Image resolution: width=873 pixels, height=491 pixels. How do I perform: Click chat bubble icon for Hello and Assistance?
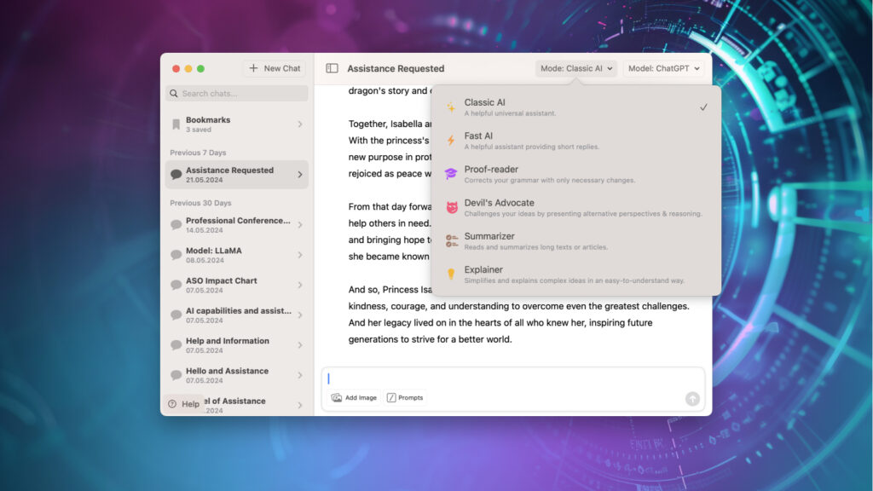(x=176, y=375)
